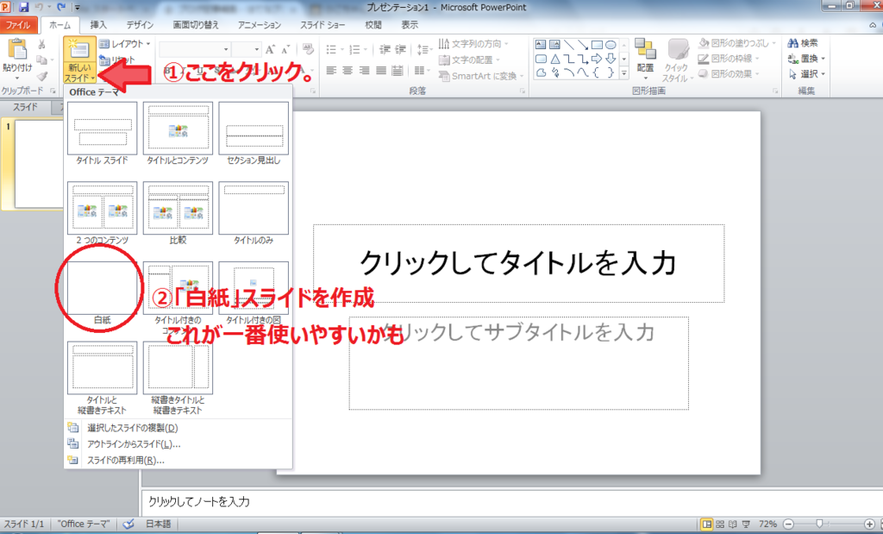Click the New Slide (新しいスライド) icon
The width and height of the screenshot is (883, 534).
79,49
